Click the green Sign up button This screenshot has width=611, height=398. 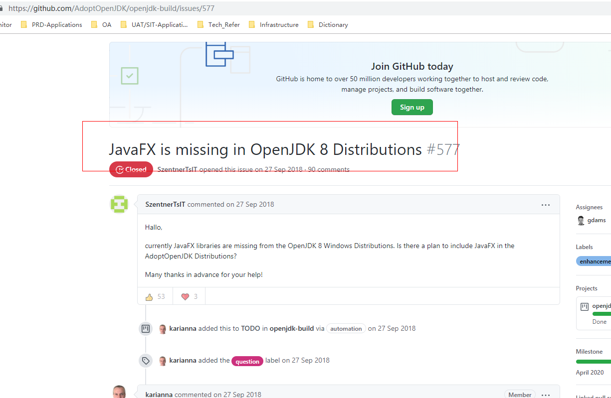(412, 107)
